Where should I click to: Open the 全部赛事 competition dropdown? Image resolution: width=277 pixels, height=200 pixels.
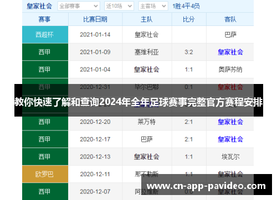pyautogui.click(x=79, y=6)
